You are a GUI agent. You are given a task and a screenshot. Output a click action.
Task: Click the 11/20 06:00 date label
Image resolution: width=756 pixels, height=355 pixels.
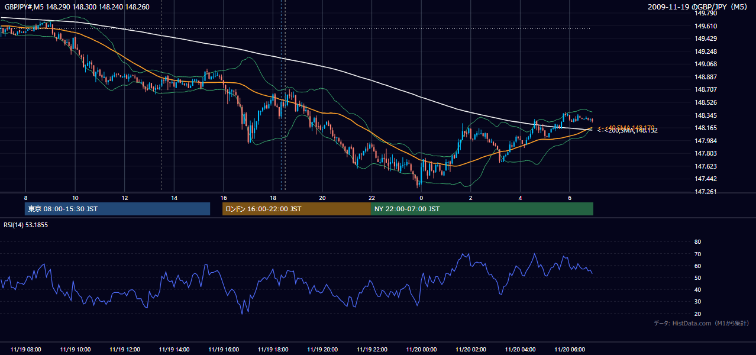tap(570, 350)
